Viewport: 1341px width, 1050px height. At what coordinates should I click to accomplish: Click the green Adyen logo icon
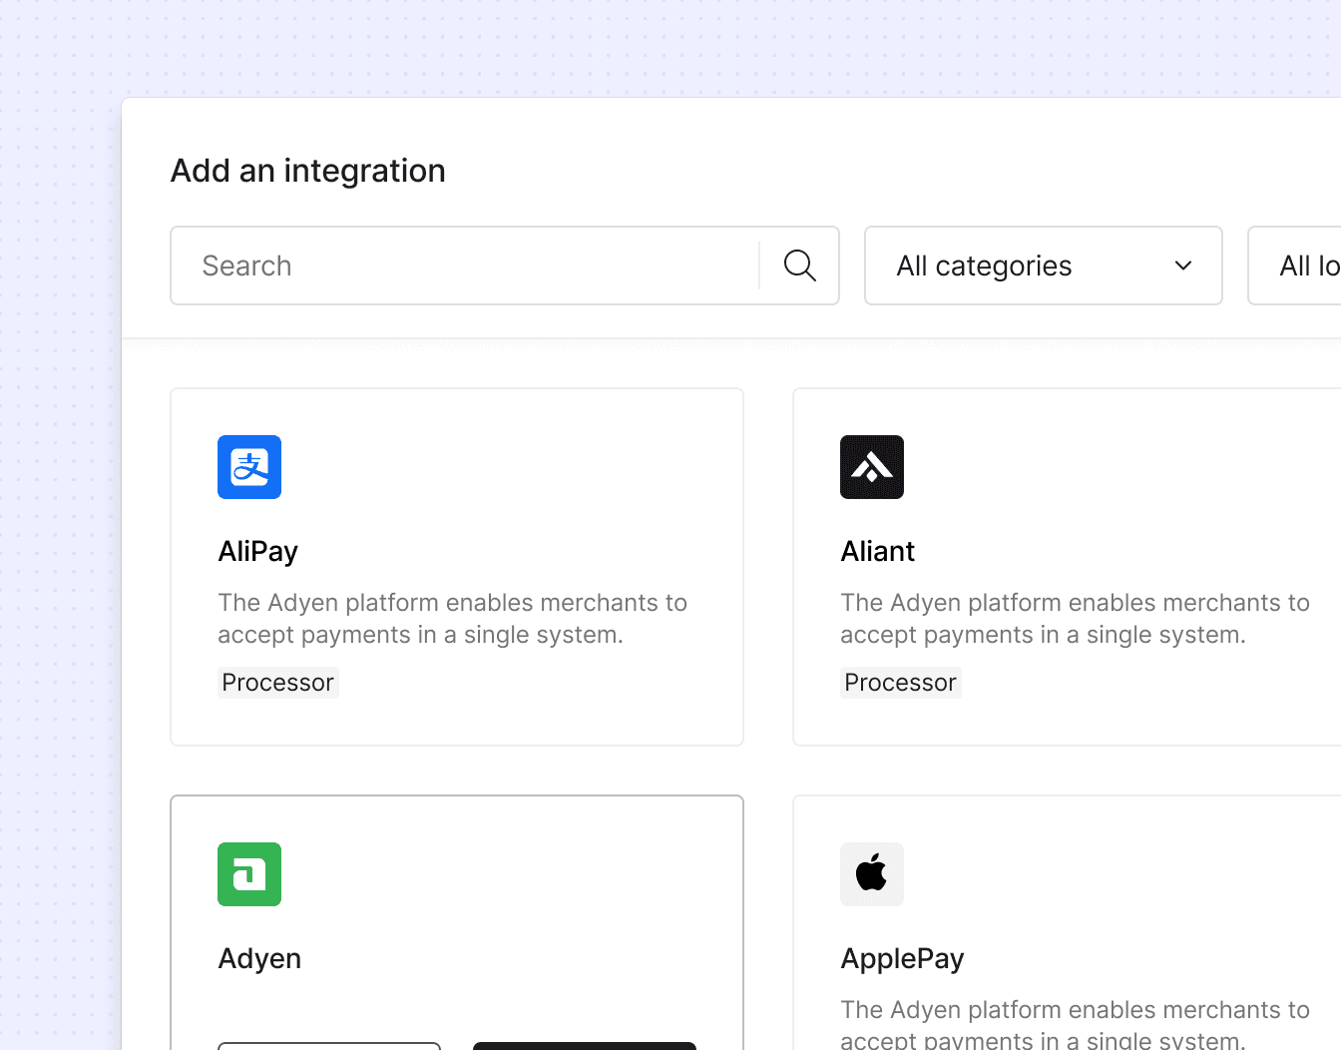249,874
